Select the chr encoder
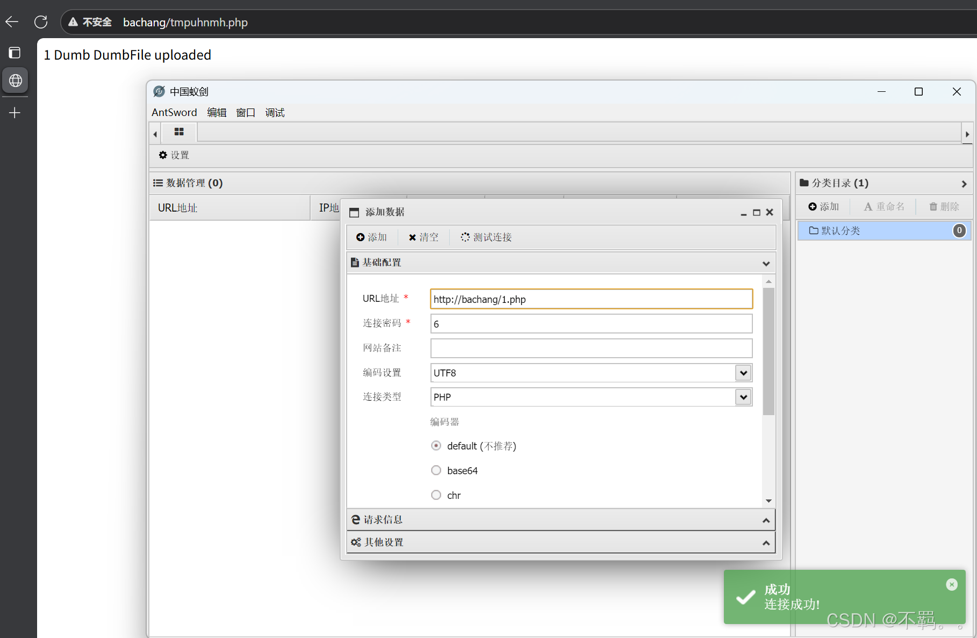The width and height of the screenshot is (977, 638). coord(436,495)
